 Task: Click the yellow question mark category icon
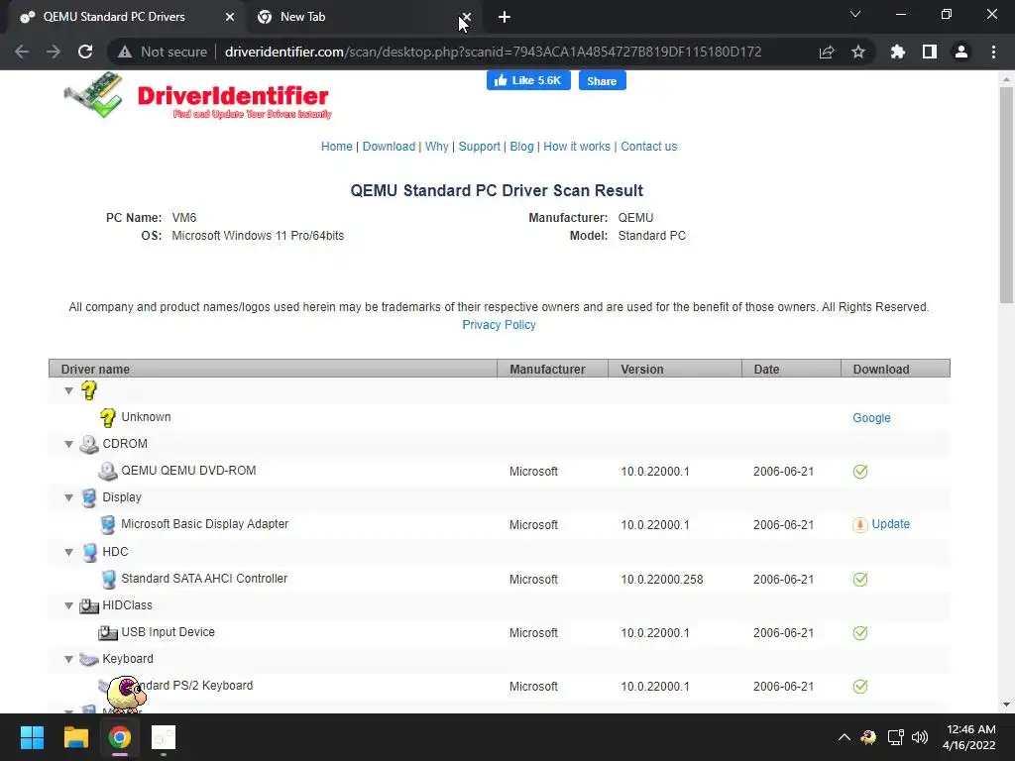88,390
